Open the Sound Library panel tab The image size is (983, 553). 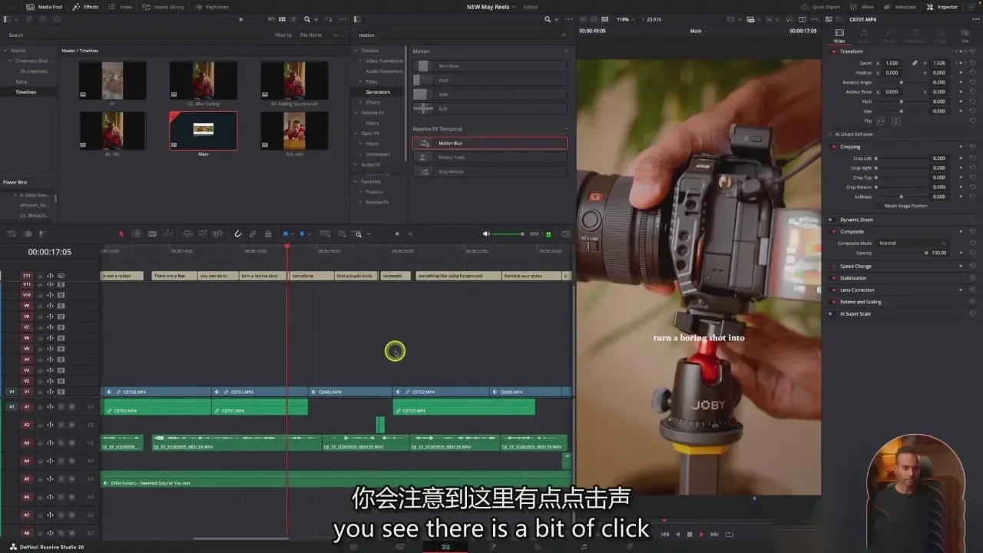(163, 7)
